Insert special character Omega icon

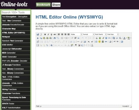pyautogui.click(x=96, y=42)
